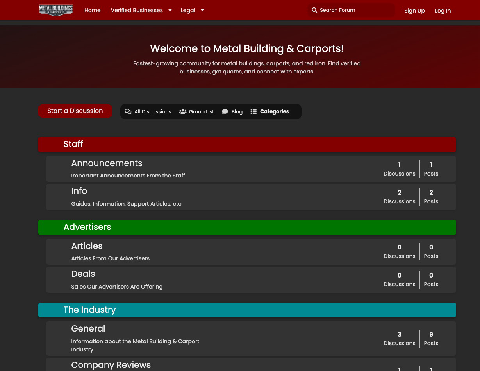
Task: Click 'Guides, Information, Support Articles, etc' text
Action: (126, 204)
